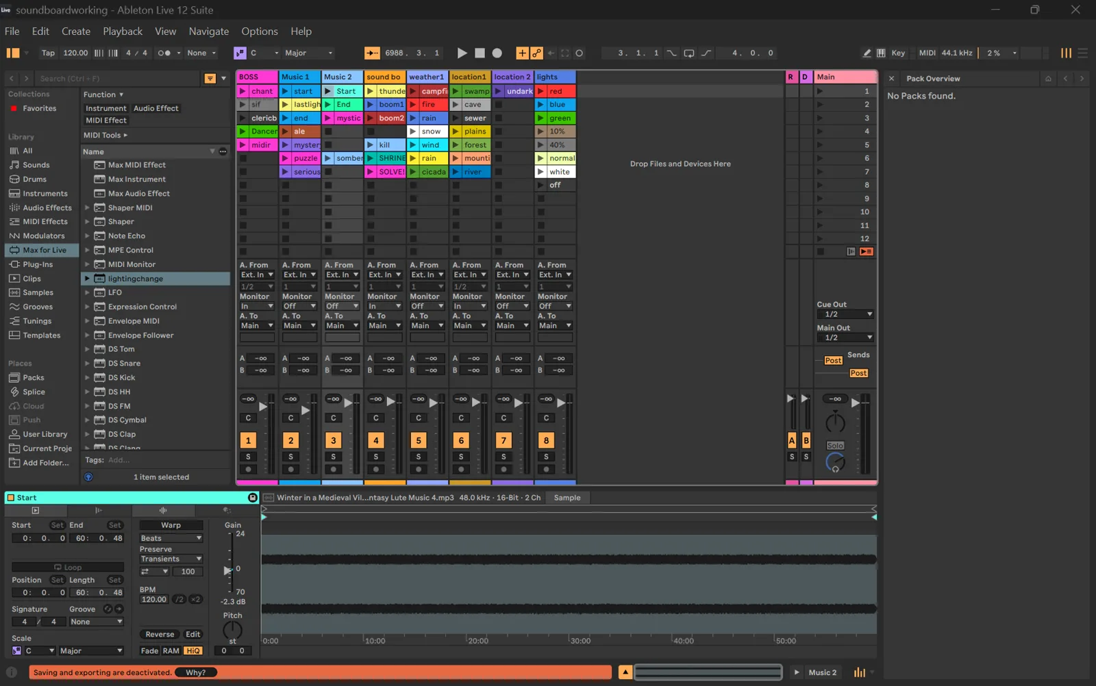Image resolution: width=1096 pixels, height=686 pixels.
Task: Open quantization menu showing None
Action: click(x=201, y=53)
